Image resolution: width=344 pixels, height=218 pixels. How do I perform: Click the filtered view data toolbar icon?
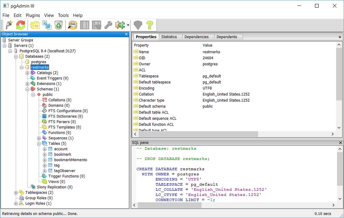tap(97, 25)
